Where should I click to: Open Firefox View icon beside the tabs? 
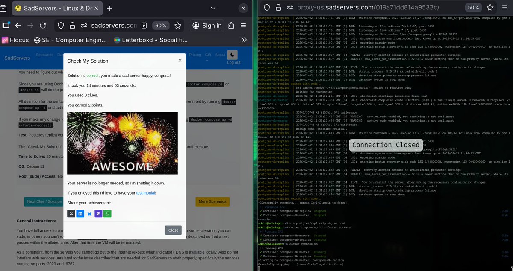pyautogui.click(x=3, y=8)
